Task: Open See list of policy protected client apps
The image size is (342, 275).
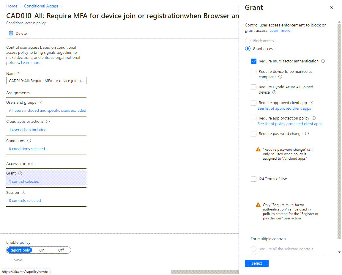Action: tap(290, 124)
